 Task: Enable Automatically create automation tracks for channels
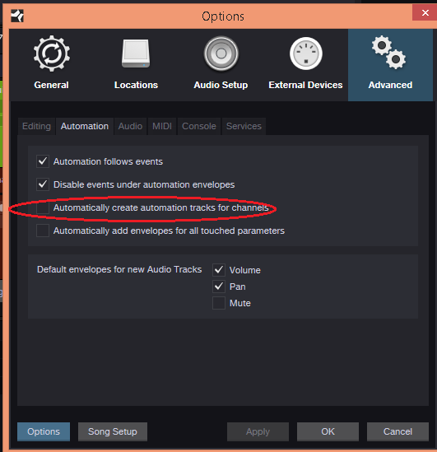click(x=43, y=207)
